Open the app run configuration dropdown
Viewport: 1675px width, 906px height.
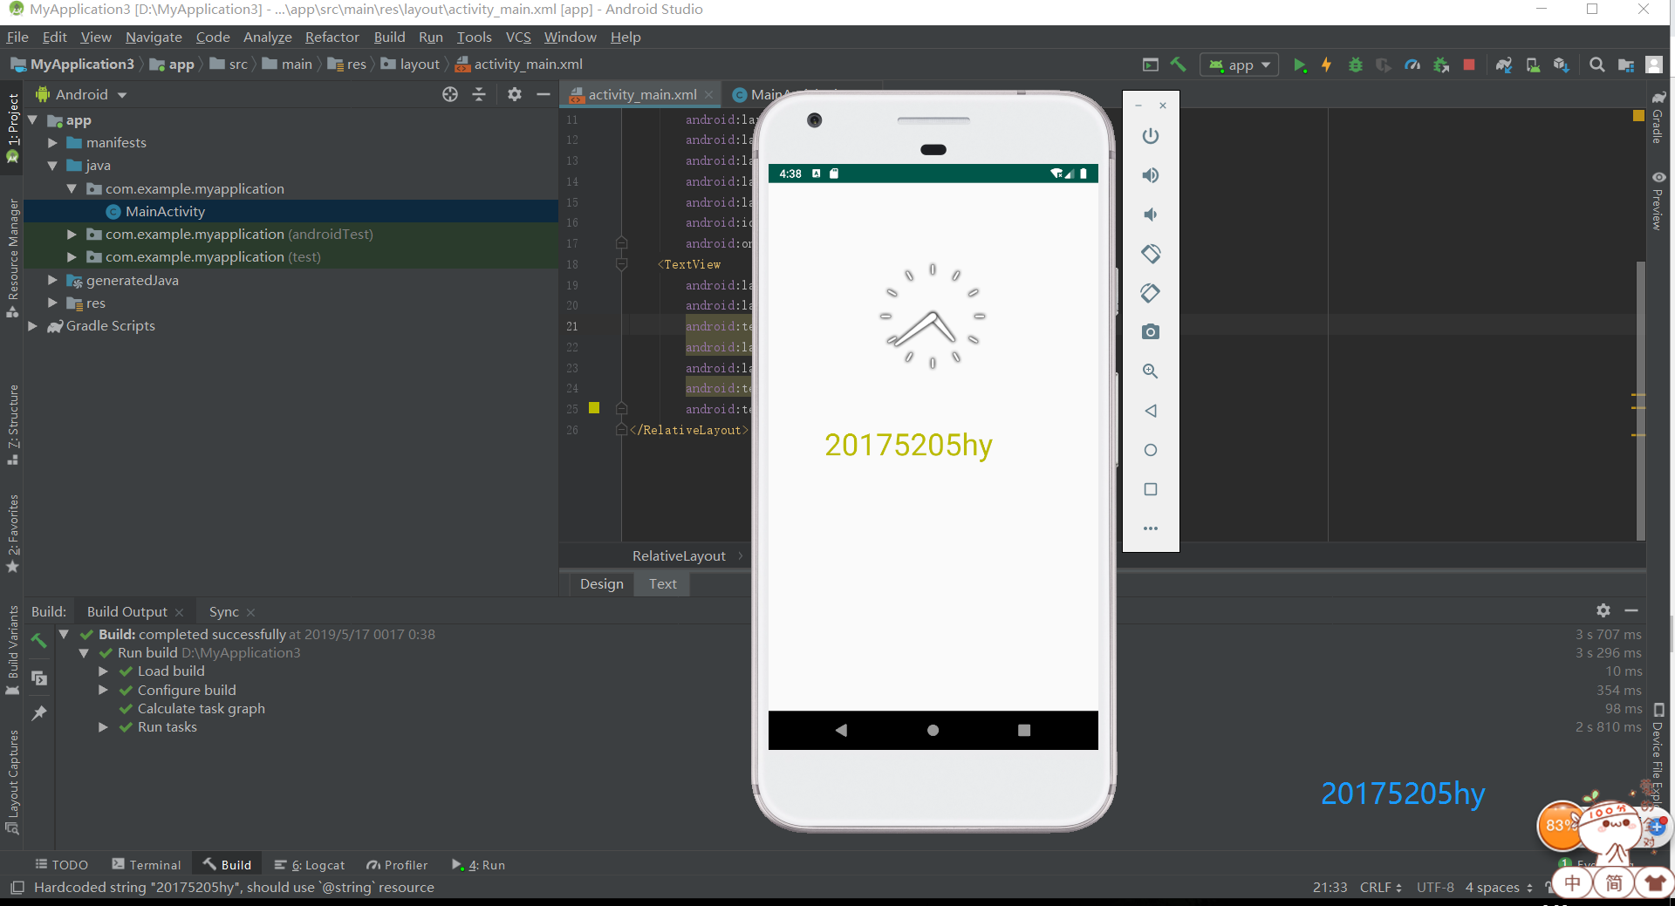click(x=1240, y=65)
